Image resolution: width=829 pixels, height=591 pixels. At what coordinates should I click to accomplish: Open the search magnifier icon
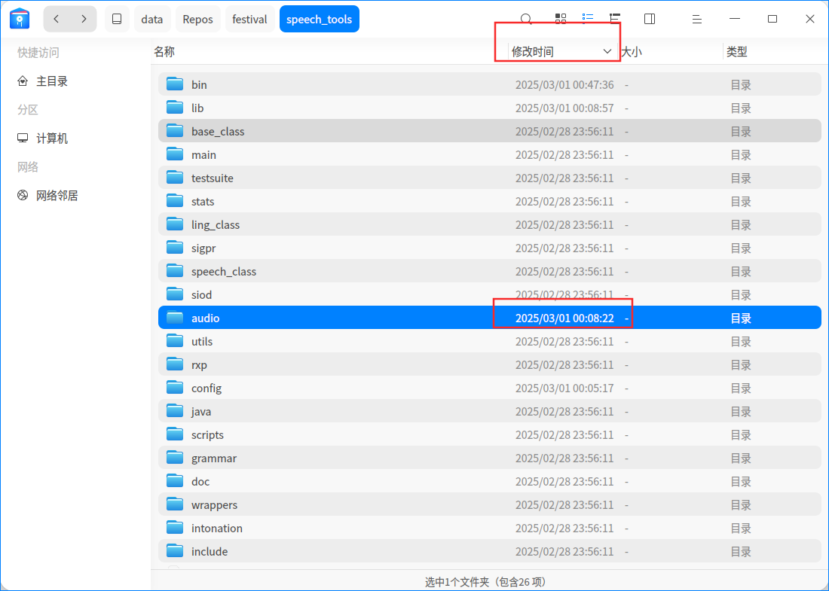526,19
